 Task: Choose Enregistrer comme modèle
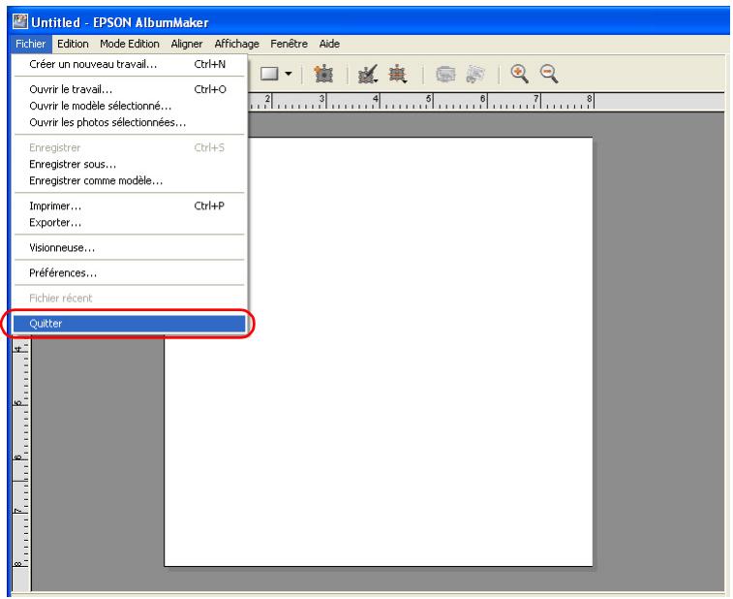[x=129, y=181]
